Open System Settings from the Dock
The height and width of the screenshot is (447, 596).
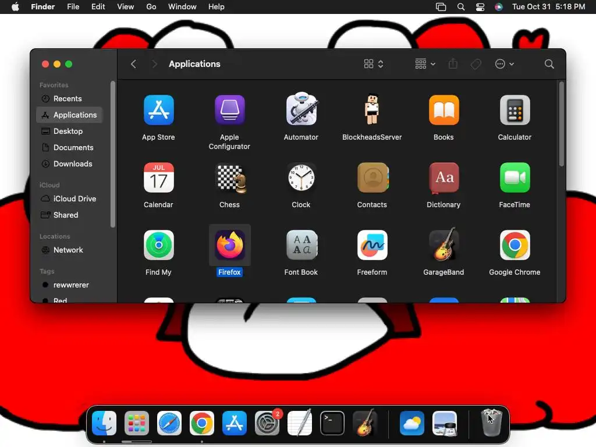click(x=267, y=423)
